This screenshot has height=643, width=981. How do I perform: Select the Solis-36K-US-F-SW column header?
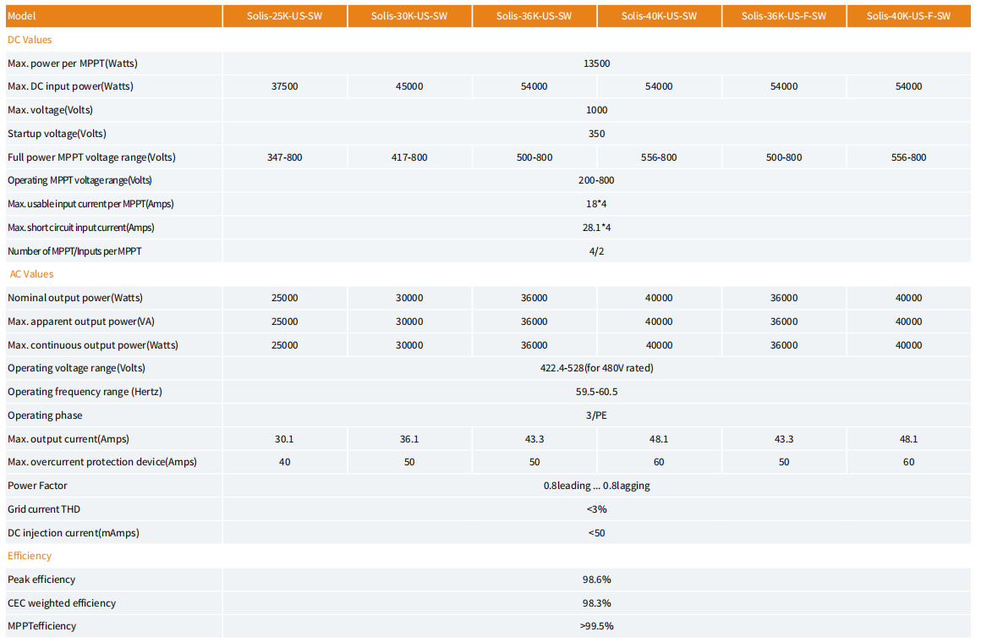784,16
